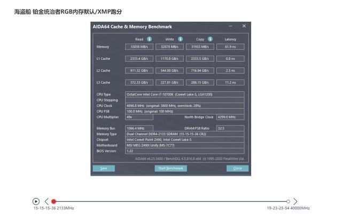Select Memory copy value 31933 MB/s
Image resolution: width=342 pixels, height=220 pixels.
pyautogui.click(x=200, y=46)
